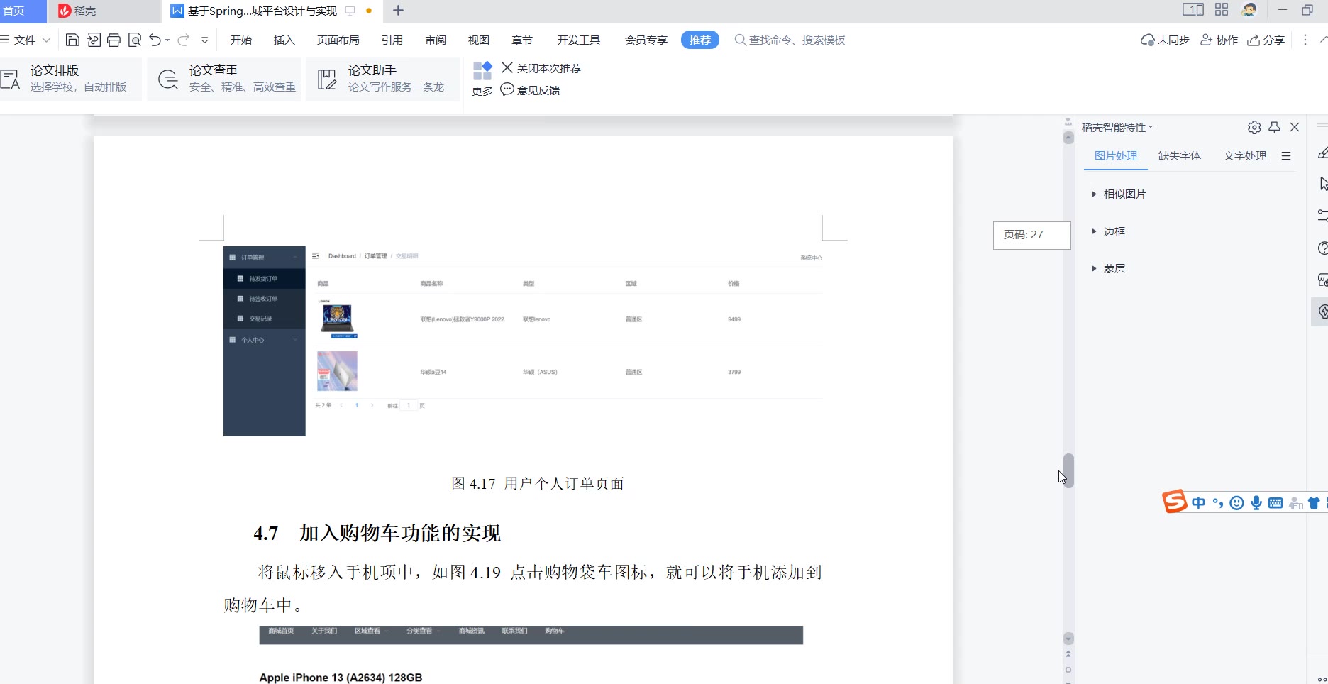Open the 插入 ribbon tab
The image size is (1328, 684).
[284, 40]
